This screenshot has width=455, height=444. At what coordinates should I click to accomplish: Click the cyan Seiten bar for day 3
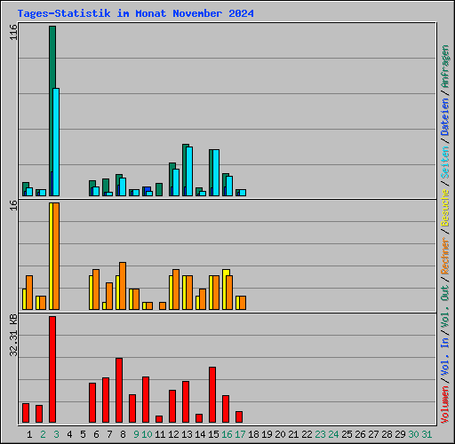tap(56, 142)
